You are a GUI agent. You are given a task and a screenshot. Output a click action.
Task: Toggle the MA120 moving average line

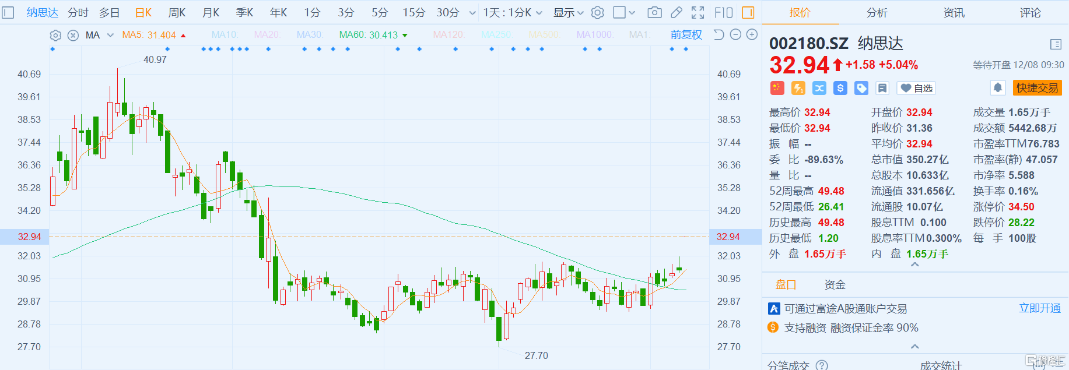448,35
